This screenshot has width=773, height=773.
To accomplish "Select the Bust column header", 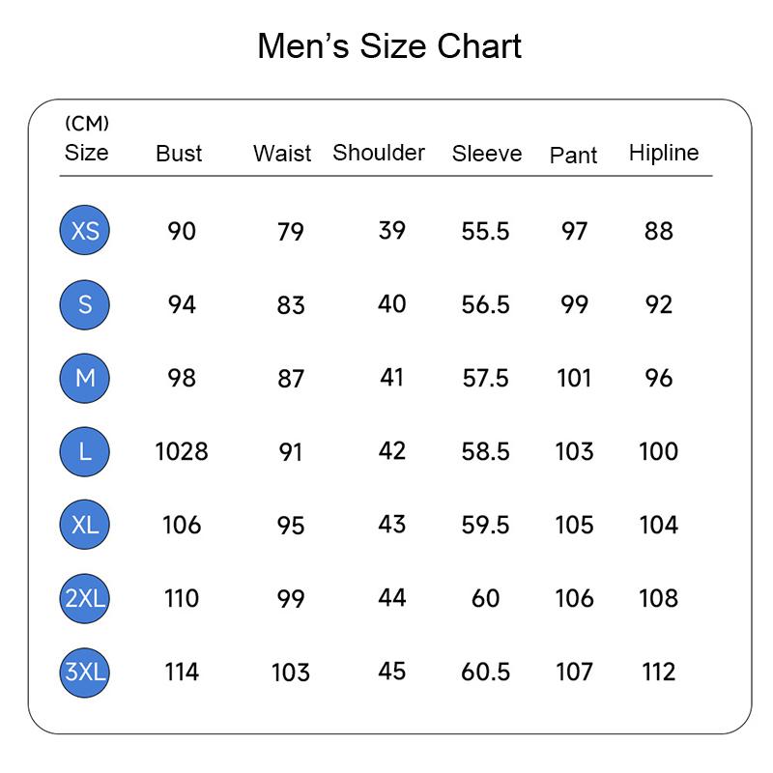I will pyautogui.click(x=179, y=154).
